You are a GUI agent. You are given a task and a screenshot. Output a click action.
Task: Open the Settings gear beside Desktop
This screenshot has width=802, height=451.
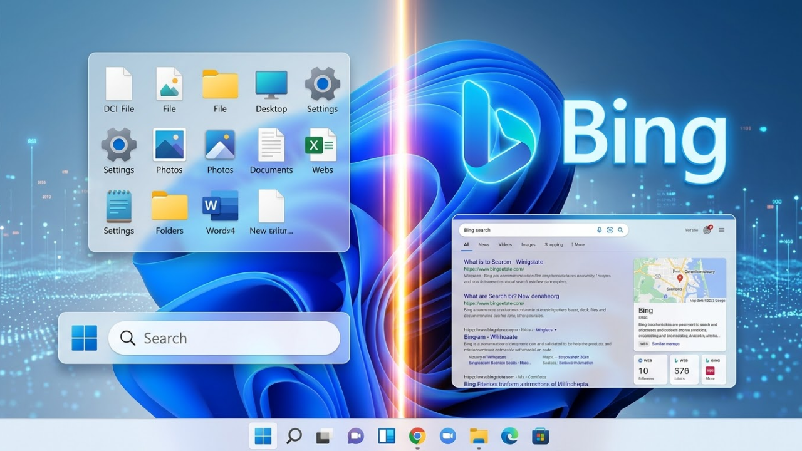323,84
